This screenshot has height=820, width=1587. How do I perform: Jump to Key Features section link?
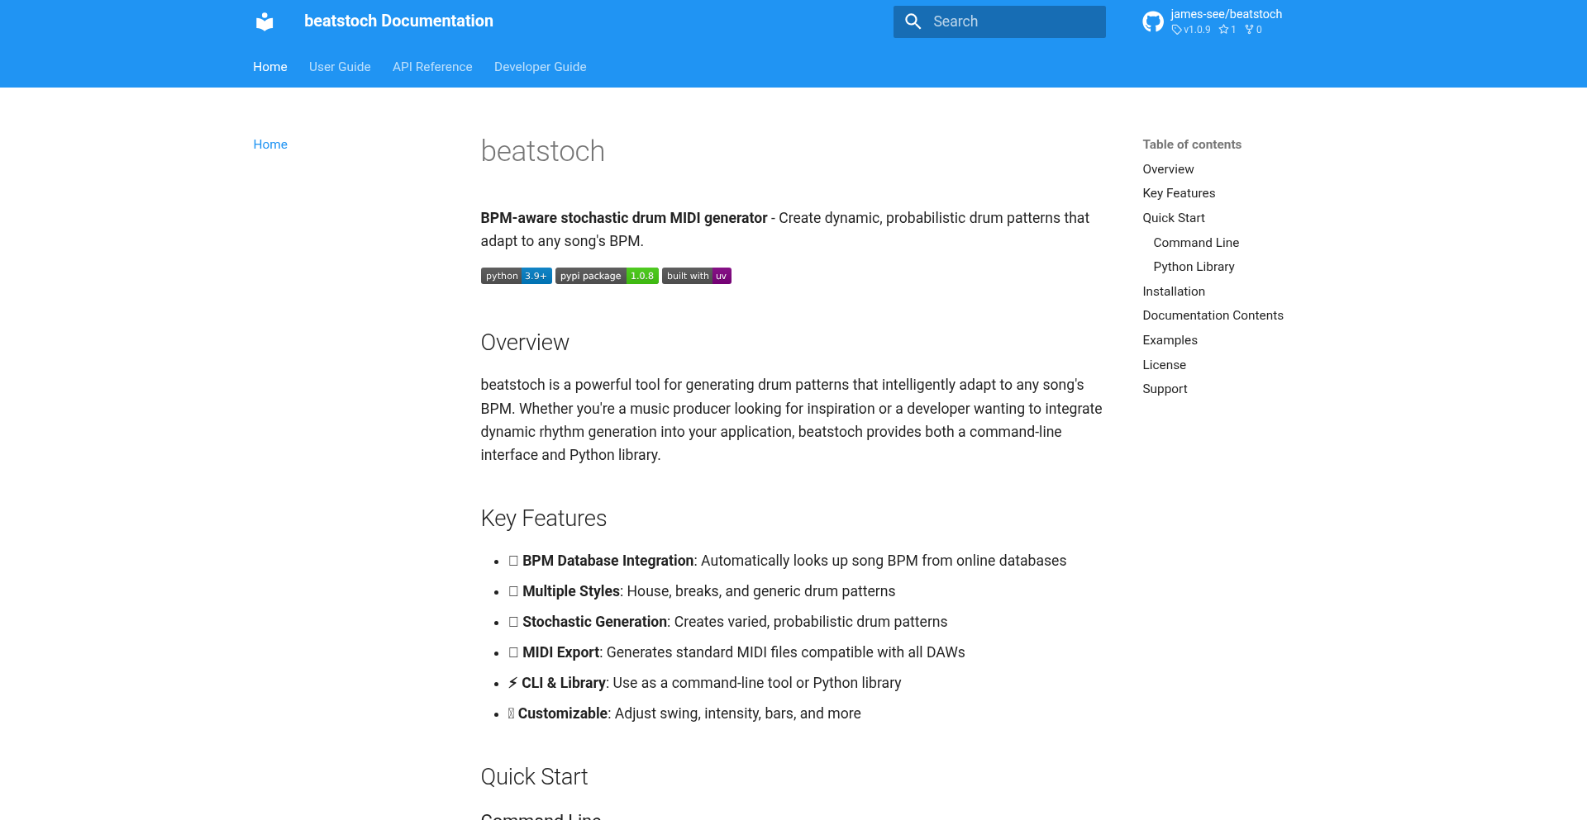pyautogui.click(x=1179, y=193)
